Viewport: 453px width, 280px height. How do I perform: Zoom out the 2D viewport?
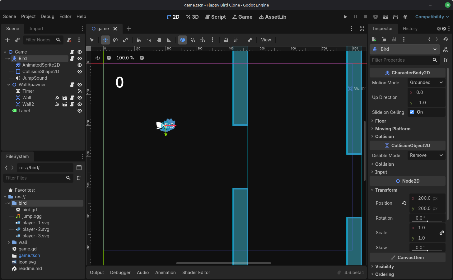[x=109, y=58]
